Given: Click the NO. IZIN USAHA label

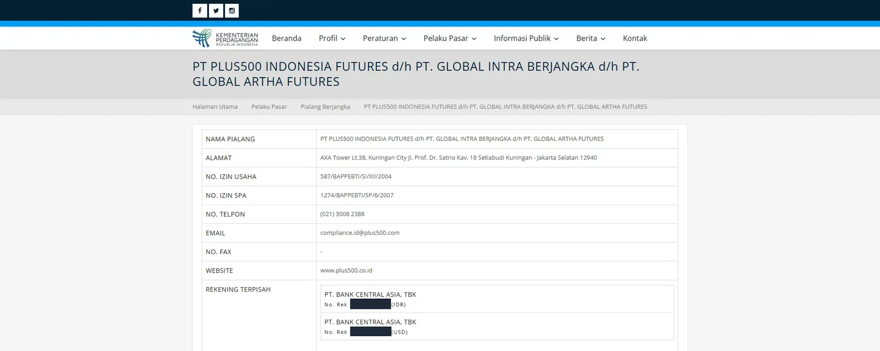Looking at the screenshot, I should (231, 177).
